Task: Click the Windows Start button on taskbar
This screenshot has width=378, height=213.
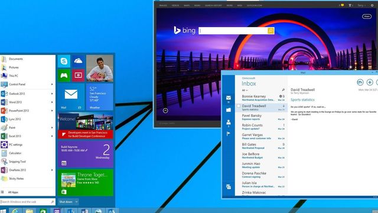Action: tap(3, 211)
